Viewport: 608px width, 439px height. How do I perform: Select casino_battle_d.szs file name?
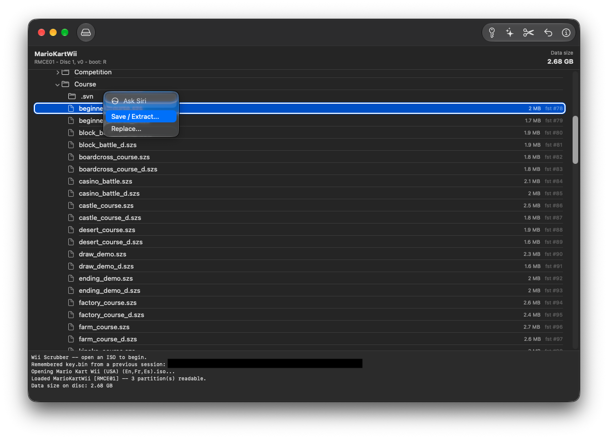109,194
